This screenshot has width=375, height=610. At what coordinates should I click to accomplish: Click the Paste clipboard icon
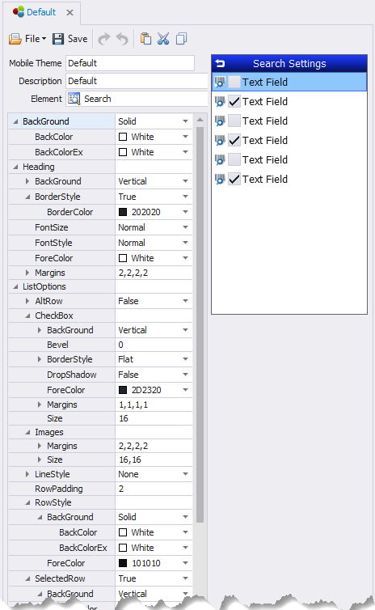[x=145, y=39]
